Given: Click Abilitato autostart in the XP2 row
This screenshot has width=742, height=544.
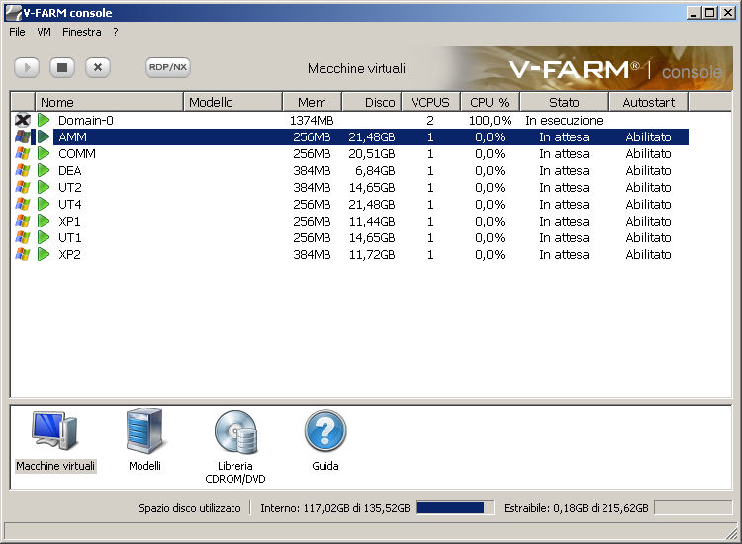Looking at the screenshot, I should pyautogui.click(x=648, y=254).
